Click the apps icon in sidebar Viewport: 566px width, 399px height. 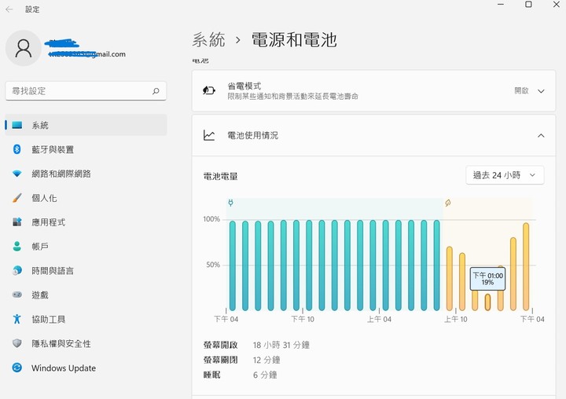[17, 221]
